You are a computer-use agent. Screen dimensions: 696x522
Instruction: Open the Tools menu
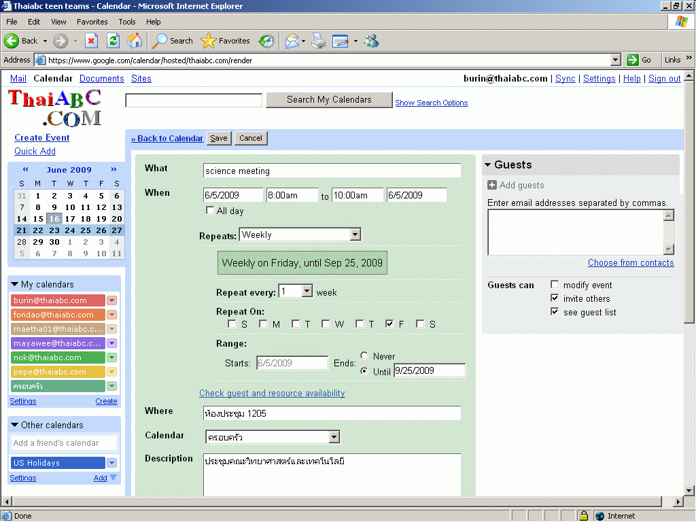(127, 22)
